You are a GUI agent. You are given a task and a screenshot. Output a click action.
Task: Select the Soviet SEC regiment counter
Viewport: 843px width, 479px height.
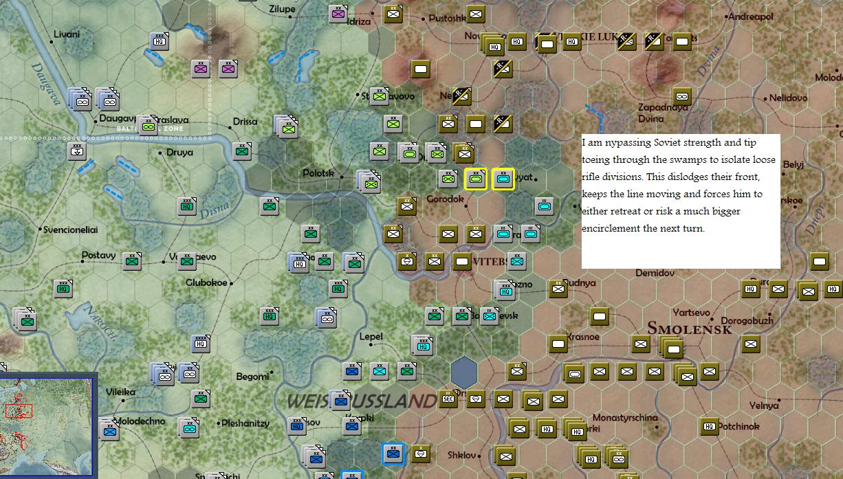coord(448,398)
